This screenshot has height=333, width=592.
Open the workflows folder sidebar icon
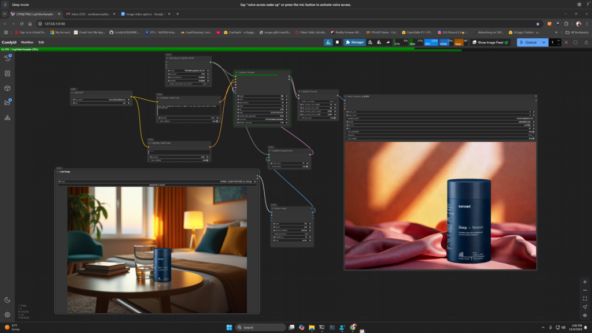(7, 103)
